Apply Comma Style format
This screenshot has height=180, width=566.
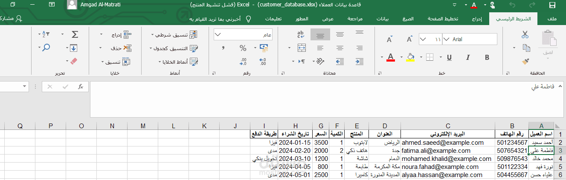[x=223, y=48]
